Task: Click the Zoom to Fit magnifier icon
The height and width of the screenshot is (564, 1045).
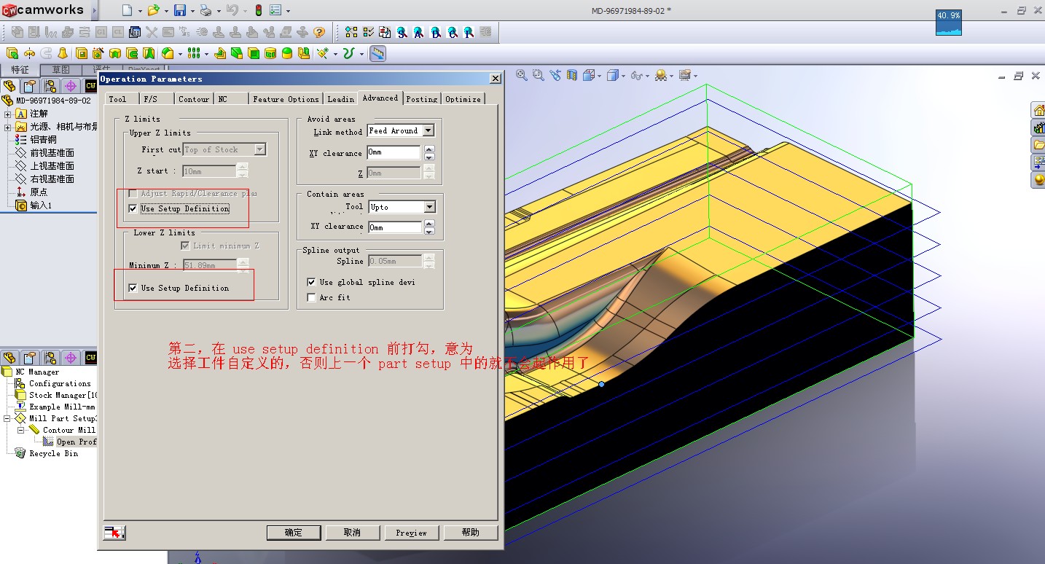Action: (522, 75)
